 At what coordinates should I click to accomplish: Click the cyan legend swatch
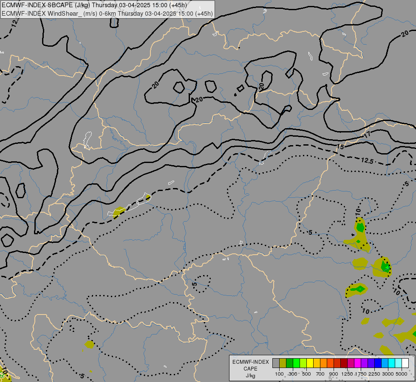[x=392, y=363]
